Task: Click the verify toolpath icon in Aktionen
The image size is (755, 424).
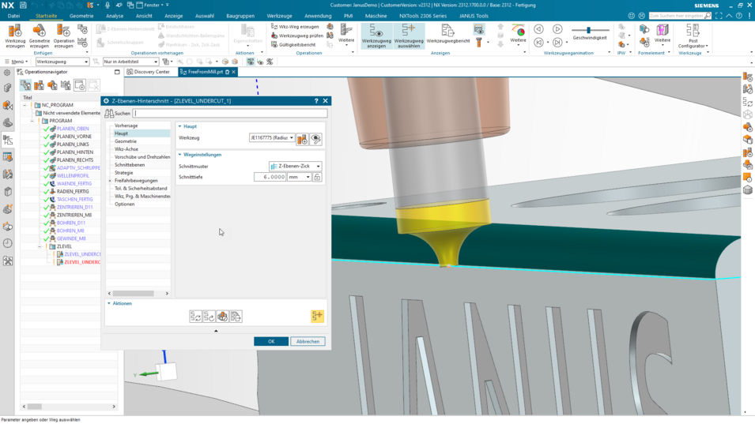Action: tap(222, 317)
